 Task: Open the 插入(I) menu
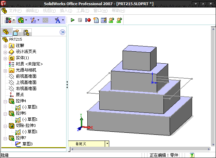66,11
